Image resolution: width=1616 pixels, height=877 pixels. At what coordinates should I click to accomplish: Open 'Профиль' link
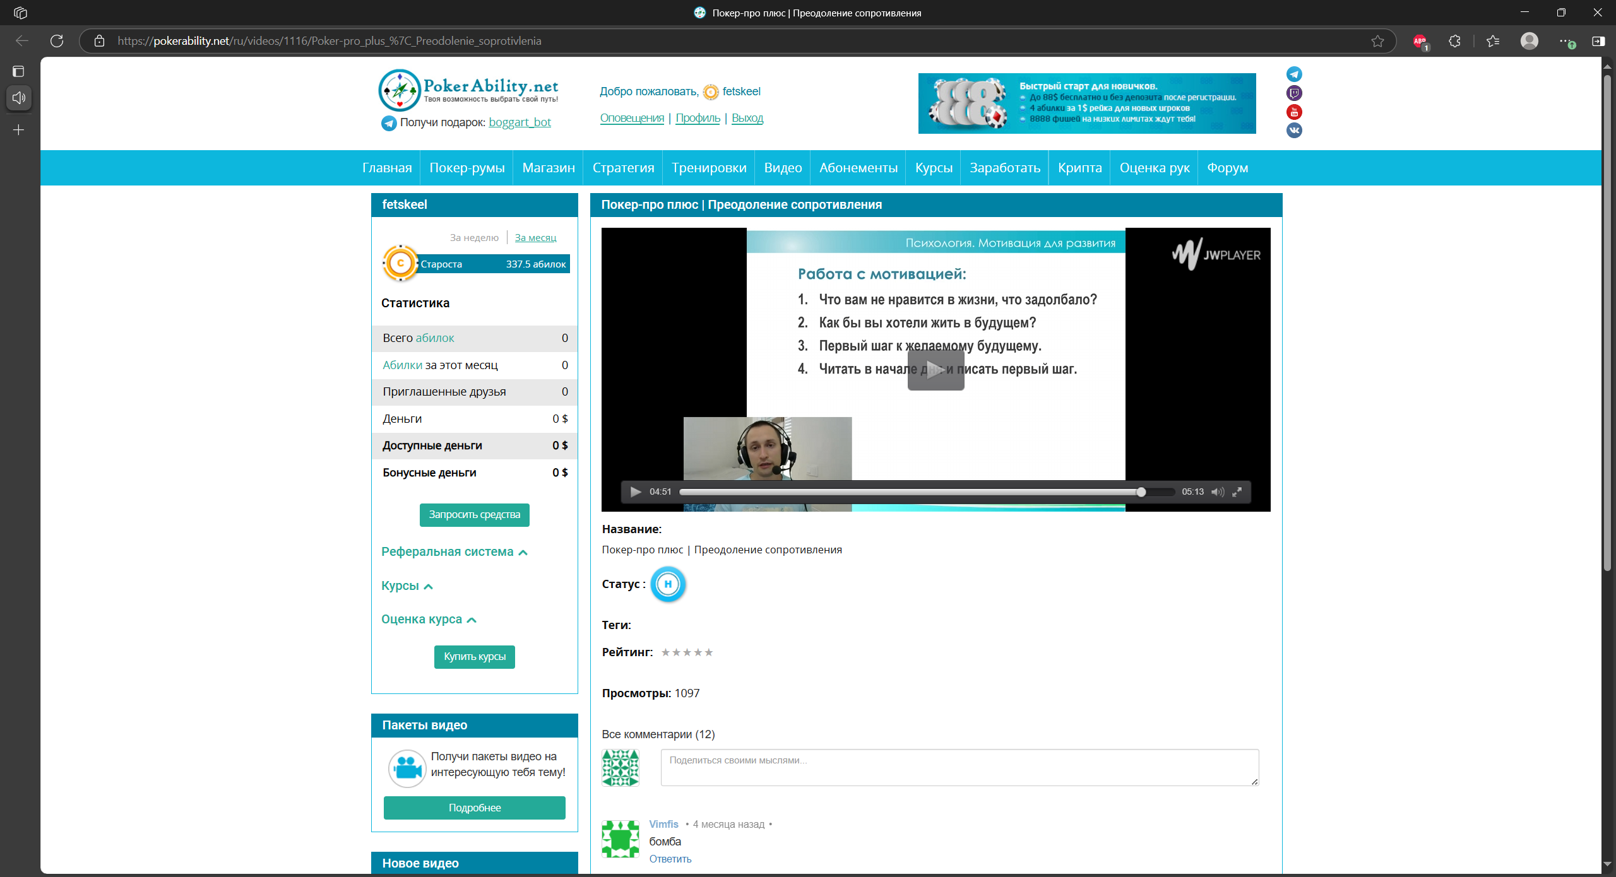tap(698, 118)
